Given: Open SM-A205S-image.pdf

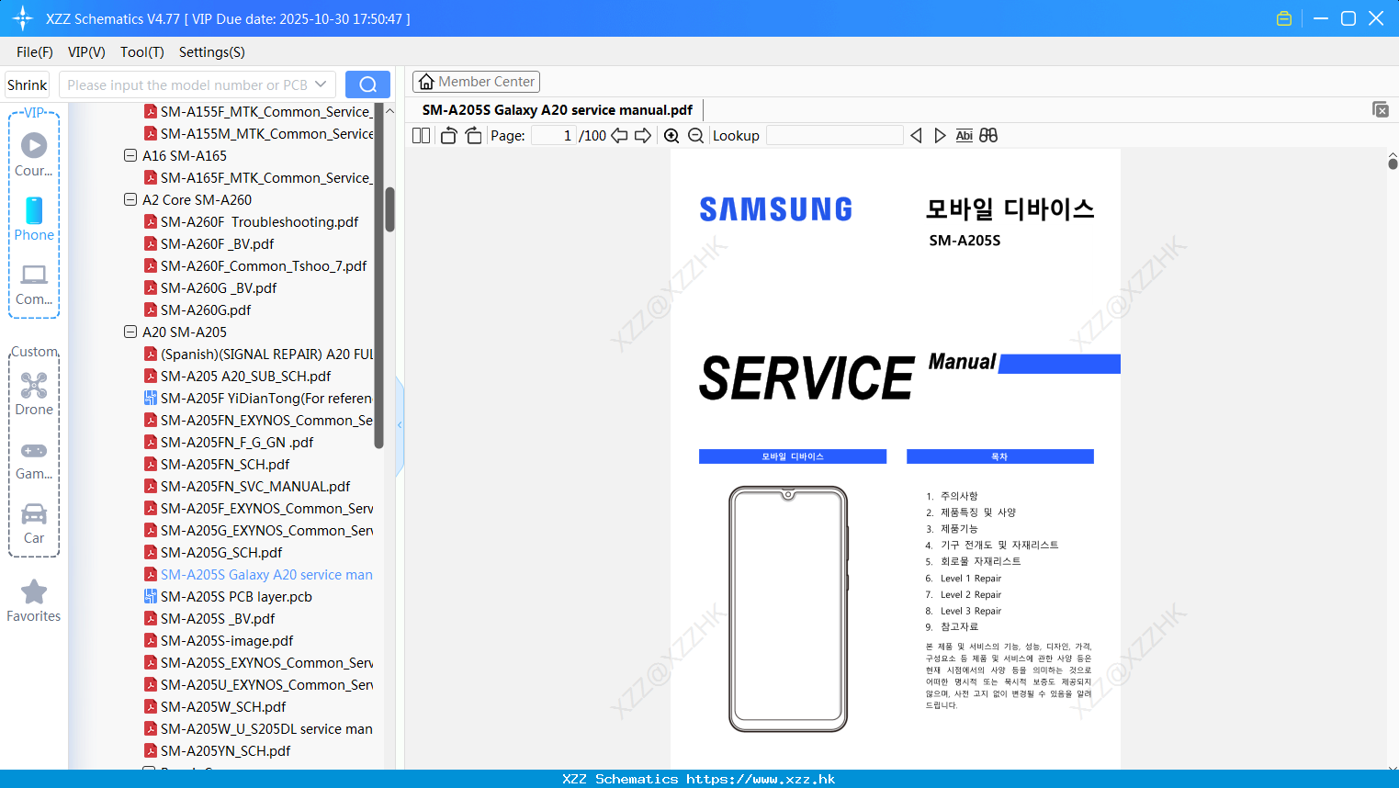Looking at the screenshot, I should tap(227, 641).
